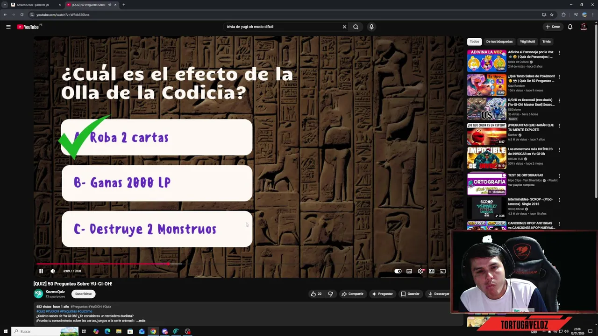Select the Todos filter chip

click(474, 42)
